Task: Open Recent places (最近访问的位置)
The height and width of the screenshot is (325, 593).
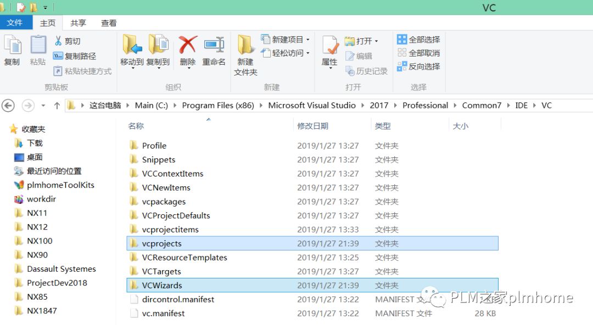Action: [48, 171]
